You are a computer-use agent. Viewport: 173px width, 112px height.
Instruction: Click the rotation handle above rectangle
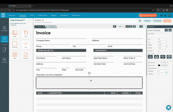(x=89, y=73)
